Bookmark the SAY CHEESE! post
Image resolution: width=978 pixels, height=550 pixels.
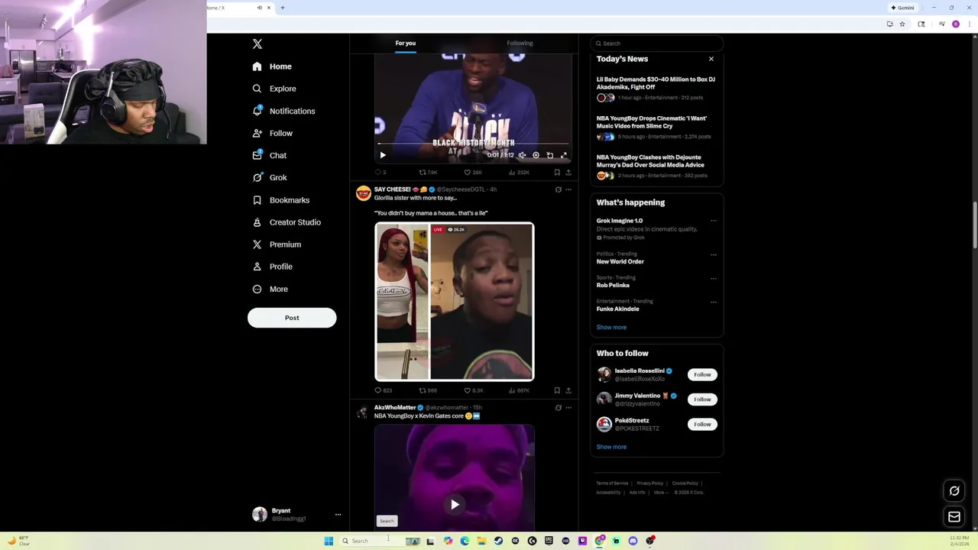tap(557, 390)
